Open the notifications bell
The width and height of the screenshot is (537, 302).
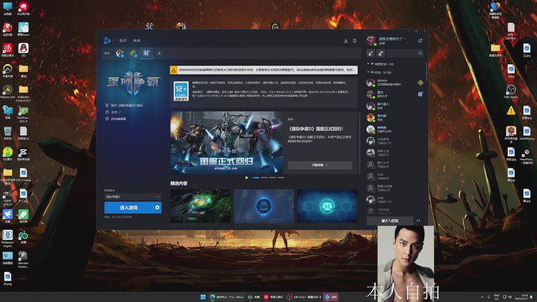pos(355,41)
